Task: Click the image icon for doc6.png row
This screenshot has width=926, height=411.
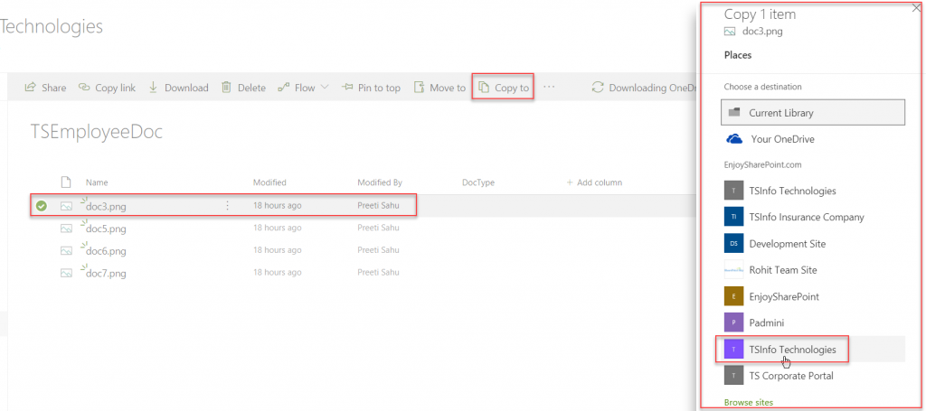Action: click(x=66, y=250)
